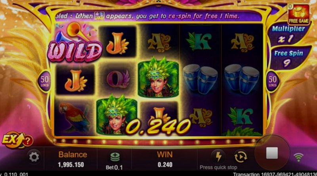Click the Balance amount display
This screenshot has height=176, width=317.
71,165
